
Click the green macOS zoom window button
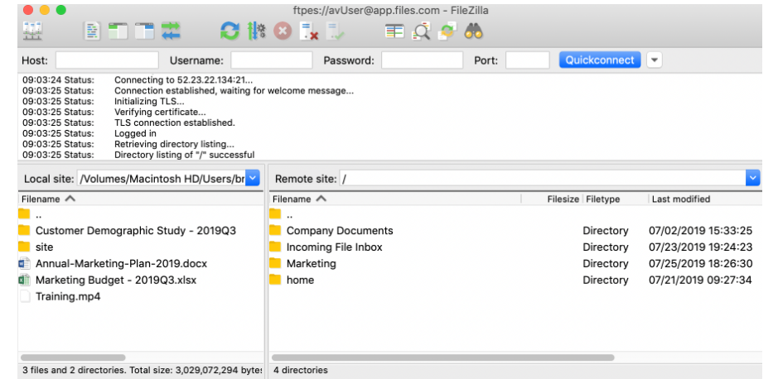pos(61,10)
